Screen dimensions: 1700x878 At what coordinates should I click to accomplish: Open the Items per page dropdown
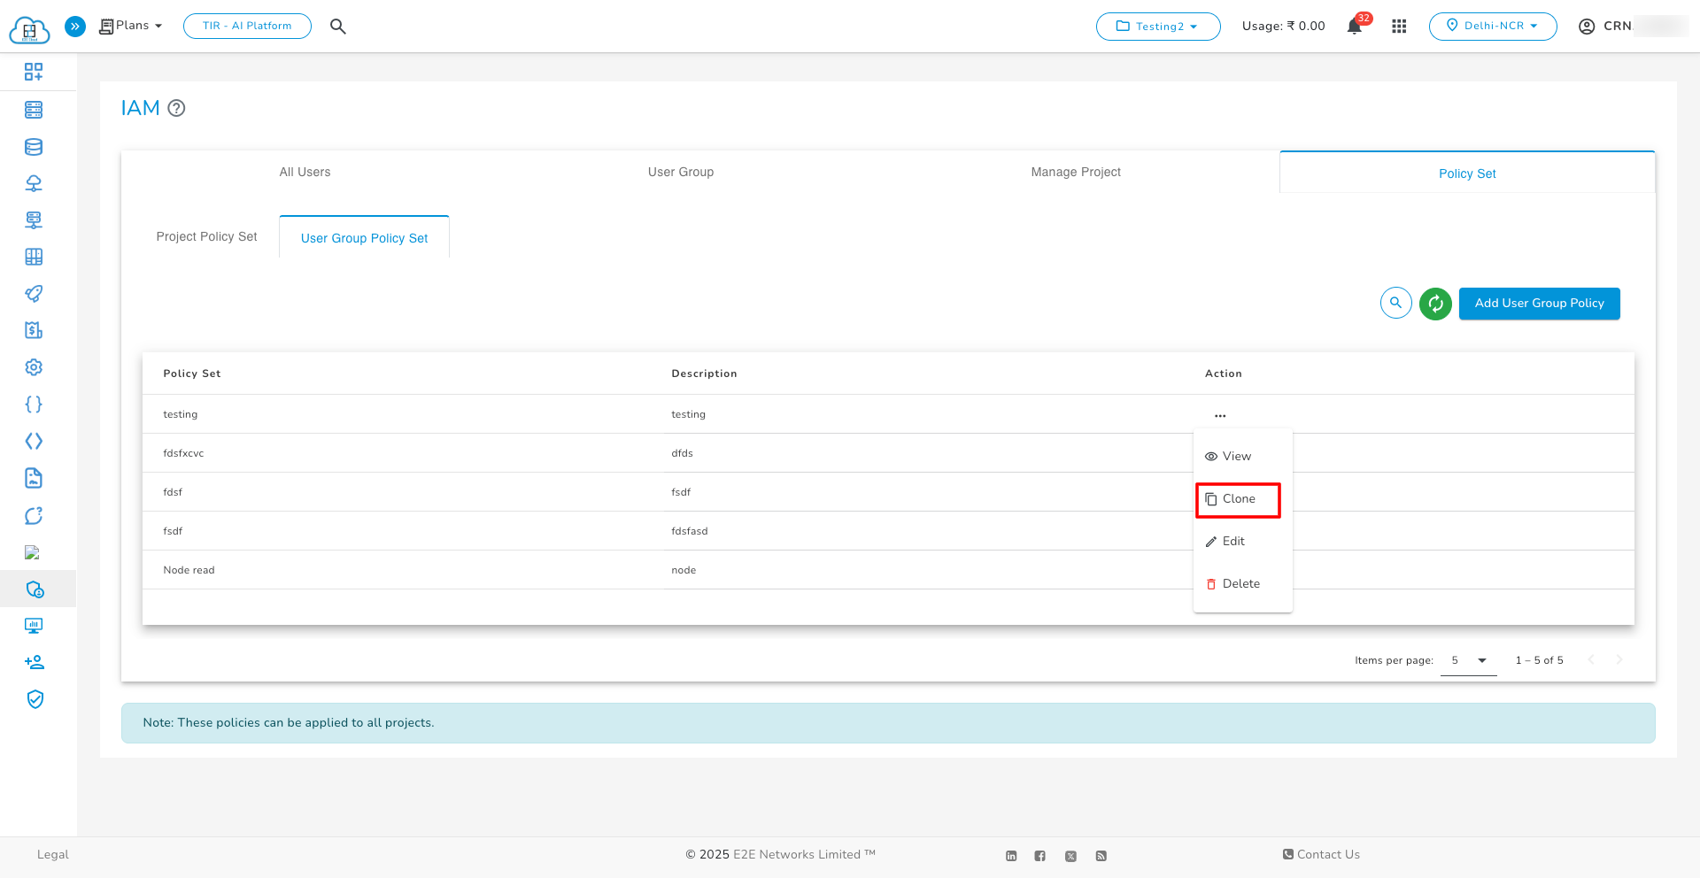click(x=1468, y=660)
